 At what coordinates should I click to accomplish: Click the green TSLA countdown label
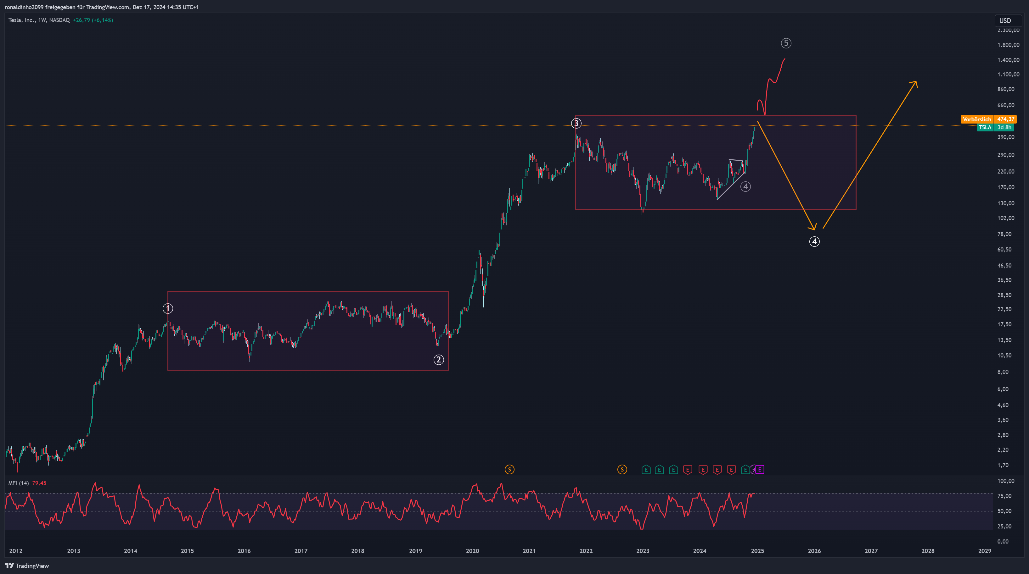click(x=995, y=127)
